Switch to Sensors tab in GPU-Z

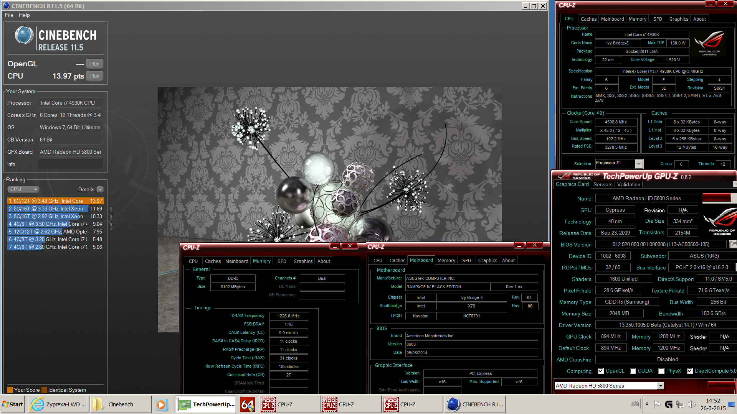tap(603, 184)
